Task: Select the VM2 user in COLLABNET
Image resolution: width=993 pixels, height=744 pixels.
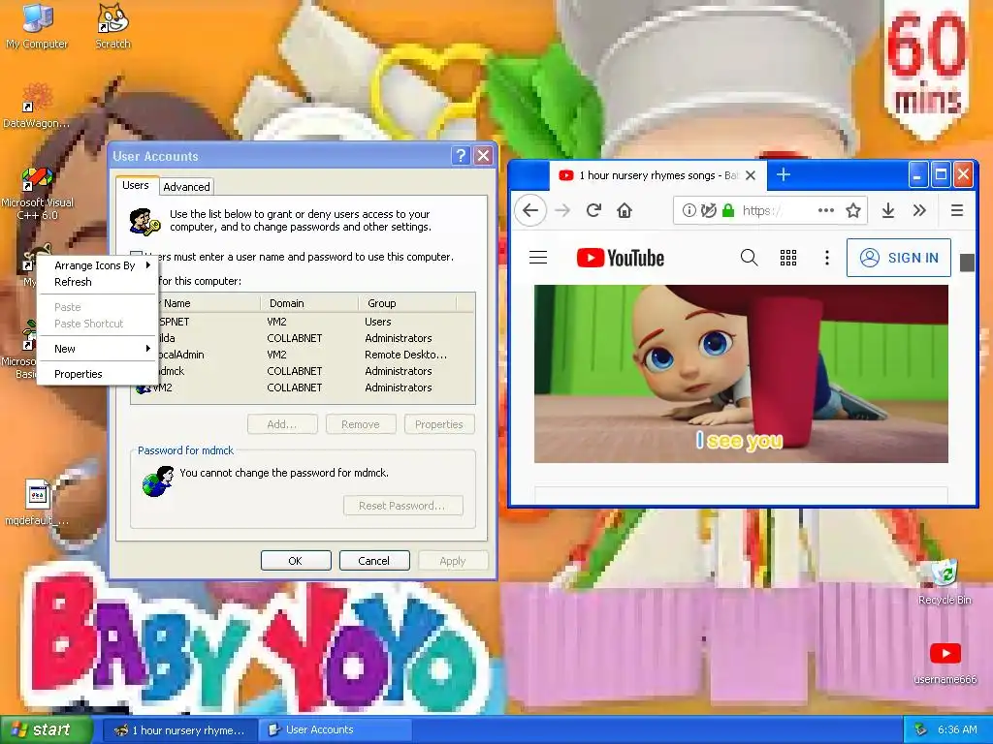Action: (303, 387)
